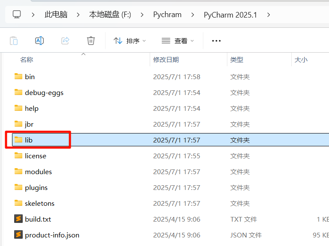This screenshot has width=329, height=246.
Task: Click the product-info.json file icon
Action: 18,235
